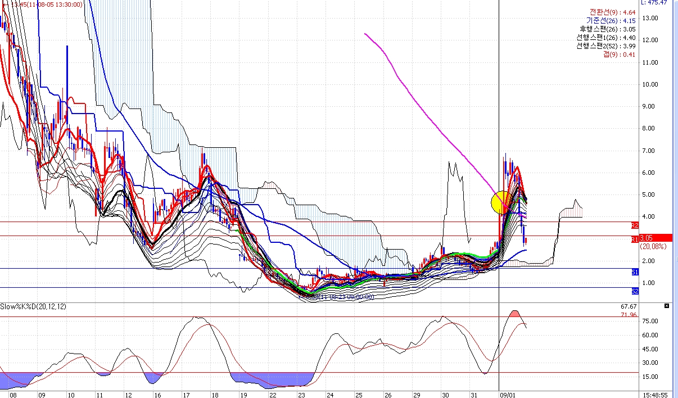Select the S1 support level tag
The height and width of the screenshot is (398, 678).
[635, 272]
